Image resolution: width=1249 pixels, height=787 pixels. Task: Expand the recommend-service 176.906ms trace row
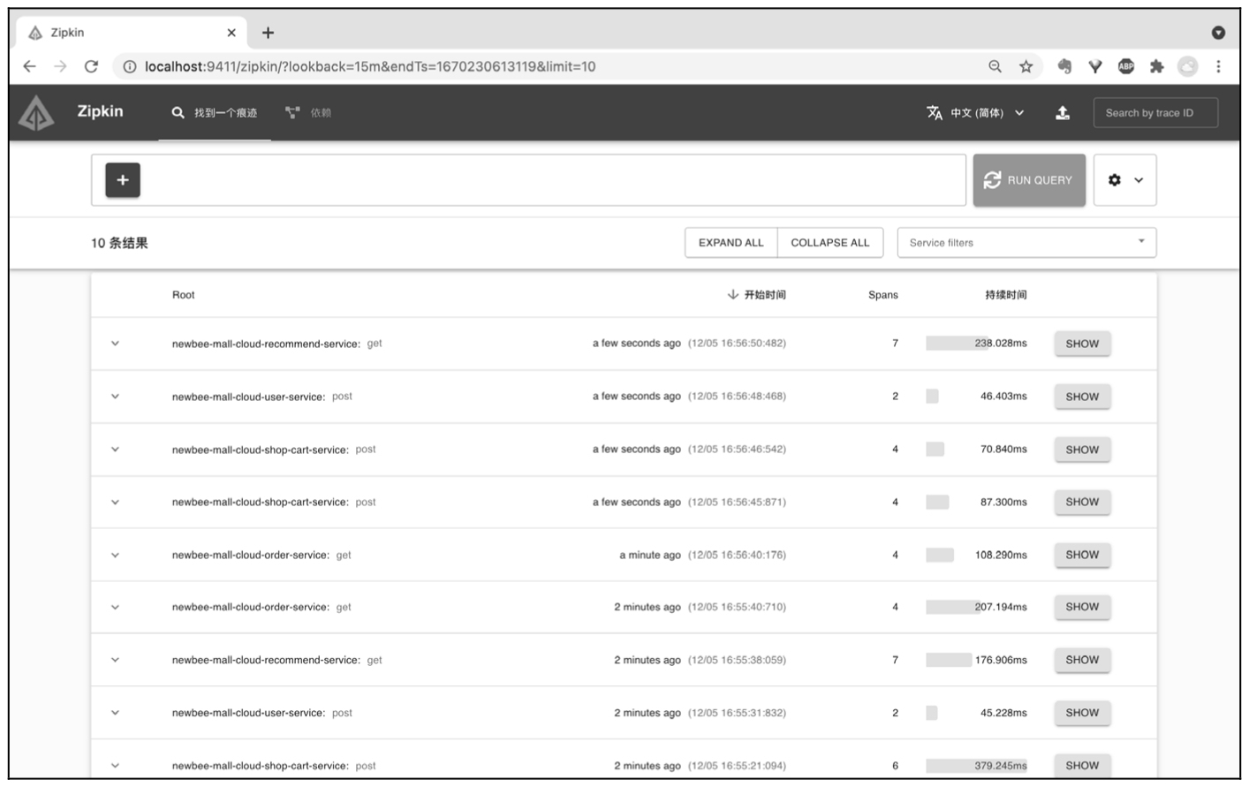tap(115, 660)
